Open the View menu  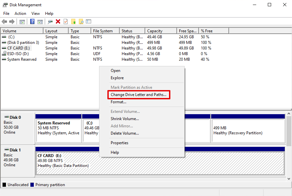coord(35,14)
